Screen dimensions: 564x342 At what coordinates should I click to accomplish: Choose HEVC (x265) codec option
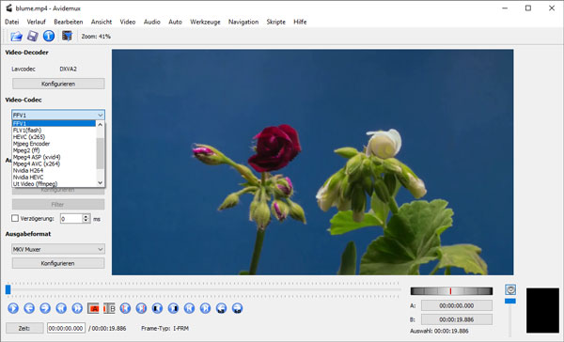point(54,136)
